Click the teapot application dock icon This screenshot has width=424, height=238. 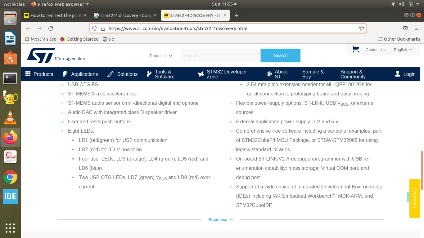pyautogui.click(x=10, y=98)
